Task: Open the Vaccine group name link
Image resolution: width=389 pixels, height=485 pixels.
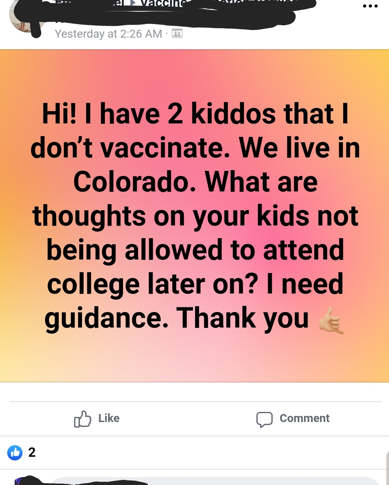Action: (x=164, y=3)
